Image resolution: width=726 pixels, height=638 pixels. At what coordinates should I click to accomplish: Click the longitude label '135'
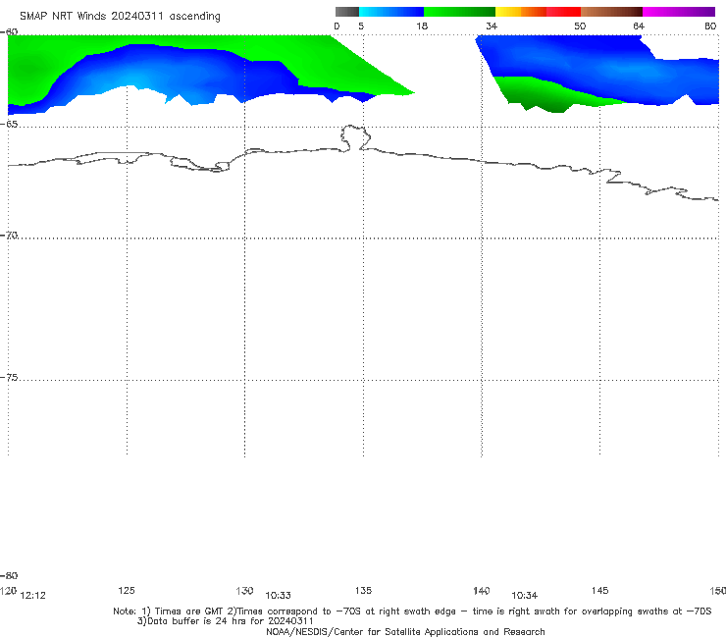coord(363,590)
